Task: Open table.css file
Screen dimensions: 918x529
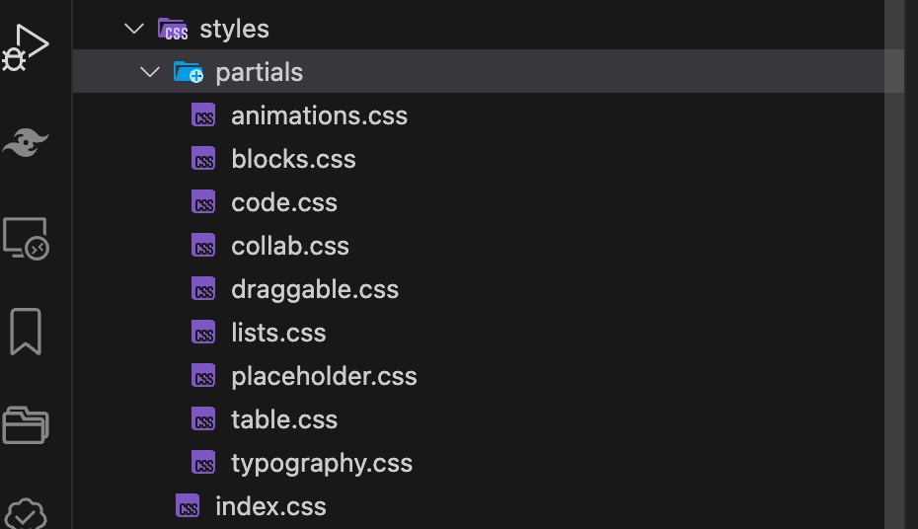Action: tap(284, 419)
